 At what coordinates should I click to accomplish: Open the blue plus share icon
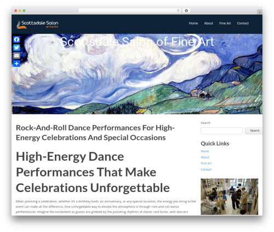16,64
